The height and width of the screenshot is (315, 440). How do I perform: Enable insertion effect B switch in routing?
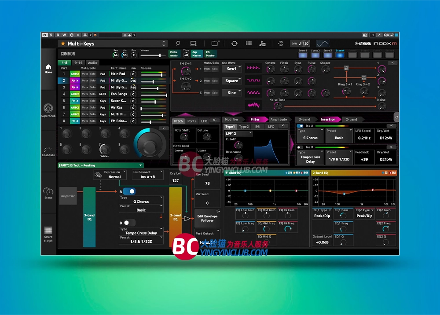(x=129, y=223)
